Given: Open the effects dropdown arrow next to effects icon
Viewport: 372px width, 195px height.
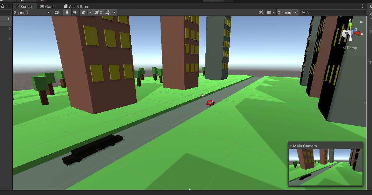Looking at the screenshot, I should (90, 12).
